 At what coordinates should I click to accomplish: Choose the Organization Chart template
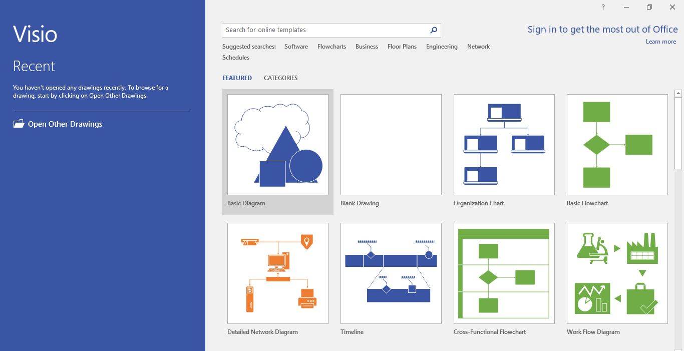(504, 145)
